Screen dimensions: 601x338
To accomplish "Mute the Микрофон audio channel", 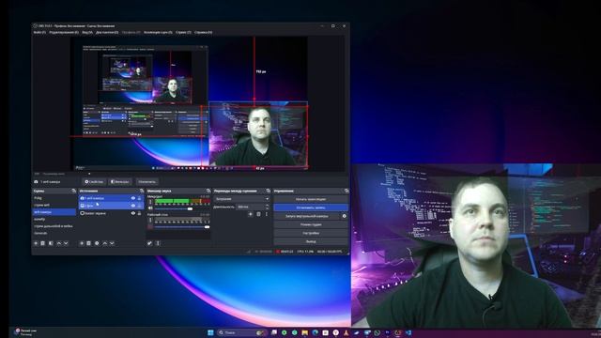I will (x=150, y=208).
